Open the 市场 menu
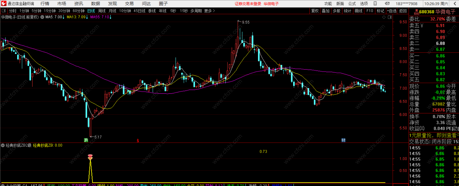The width and height of the screenshot is (459, 186). click(x=62, y=4)
